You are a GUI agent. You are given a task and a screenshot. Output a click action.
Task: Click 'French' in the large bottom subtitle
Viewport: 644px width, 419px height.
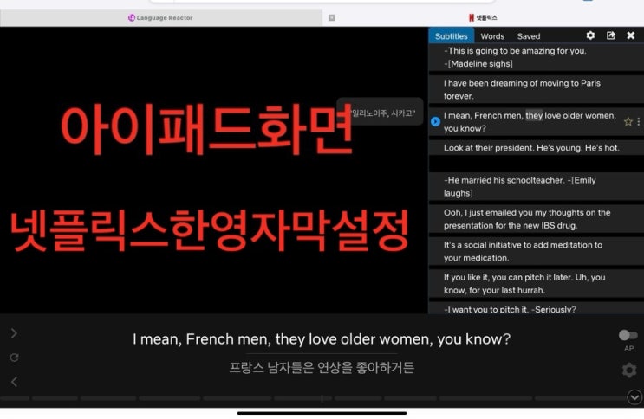[210, 339]
